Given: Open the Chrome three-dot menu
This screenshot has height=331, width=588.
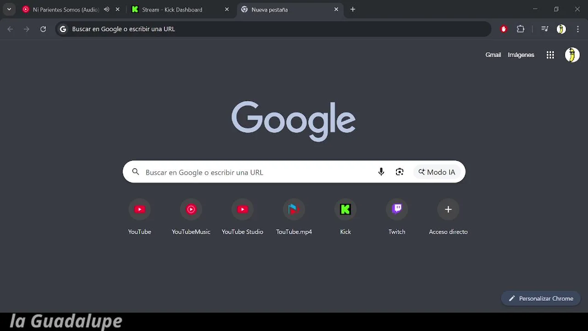Looking at the screenshot, I should point(578,29).
